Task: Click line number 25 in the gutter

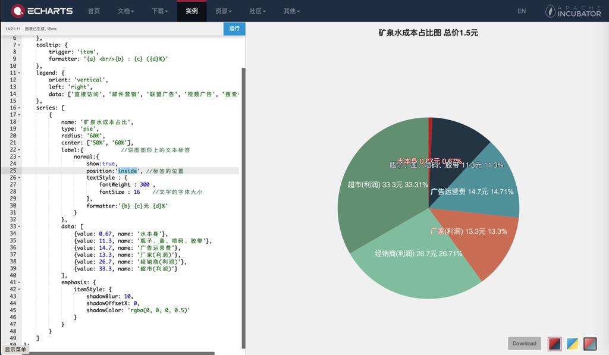Action: pos(13,171)
